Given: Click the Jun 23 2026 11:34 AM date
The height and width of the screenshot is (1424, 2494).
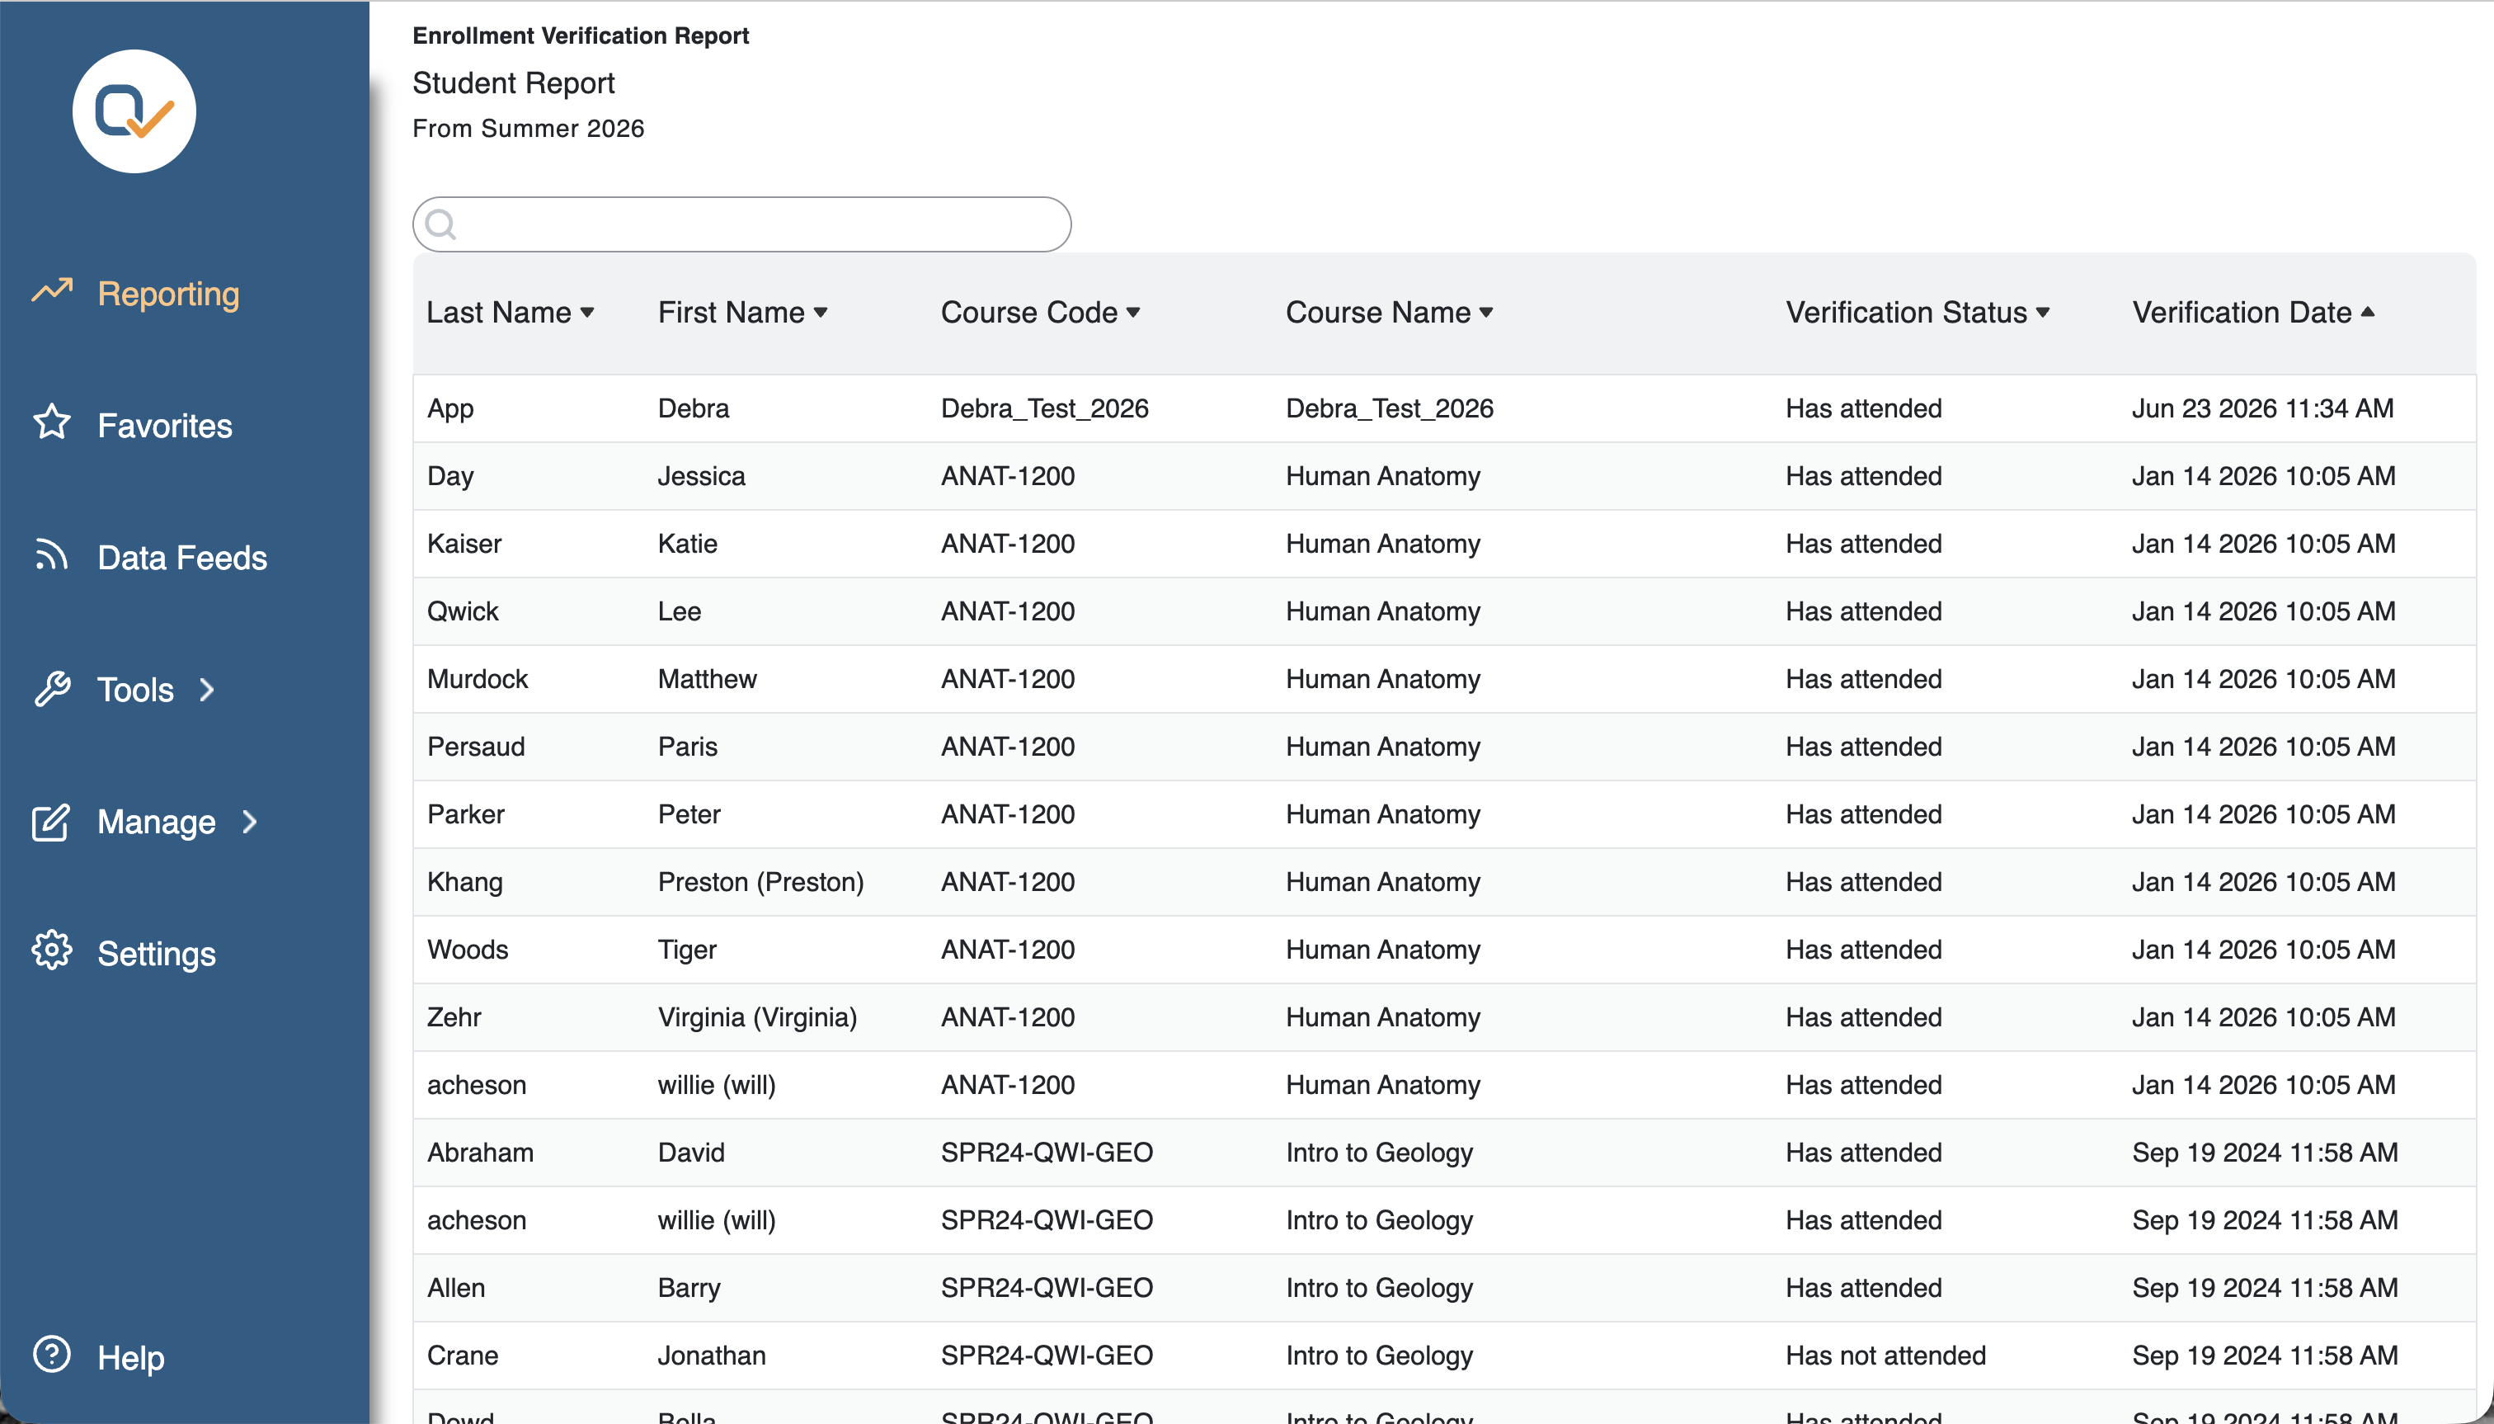Looking at the screenshot, I should (2262, 409).
